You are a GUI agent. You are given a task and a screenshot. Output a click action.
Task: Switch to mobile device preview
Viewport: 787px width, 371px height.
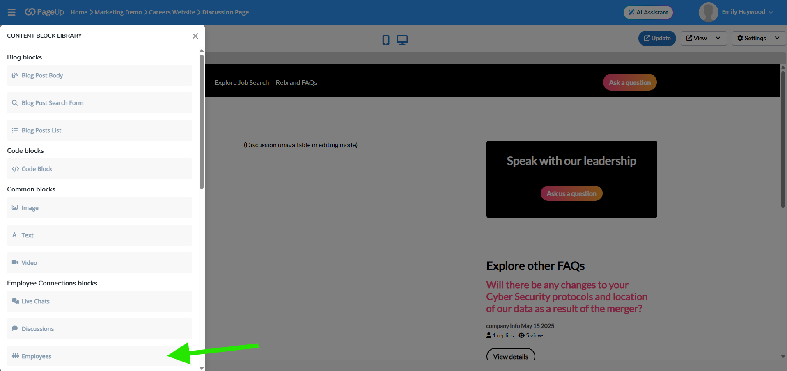coord(385,40)
